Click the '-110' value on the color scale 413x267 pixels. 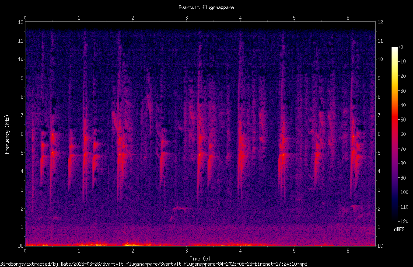[403, 207]
